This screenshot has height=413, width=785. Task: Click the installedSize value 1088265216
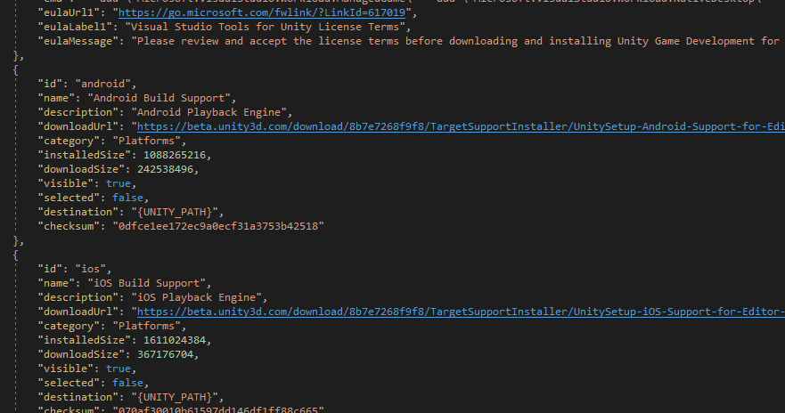175,155
